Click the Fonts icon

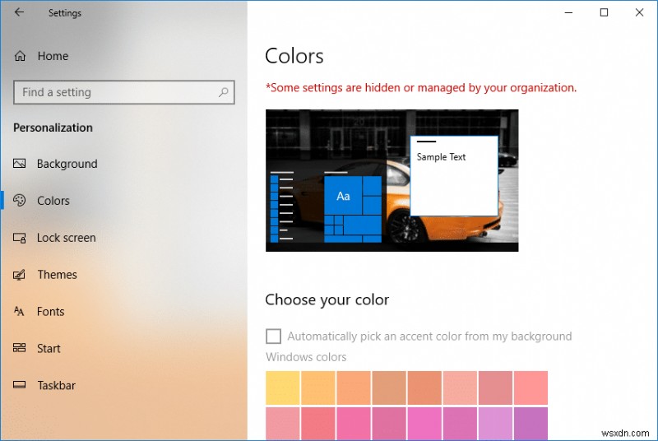point(20,312)
